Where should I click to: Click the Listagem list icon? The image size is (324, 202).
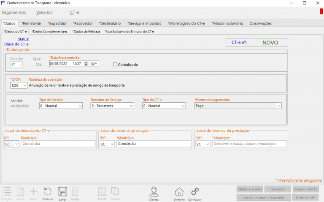7,192
